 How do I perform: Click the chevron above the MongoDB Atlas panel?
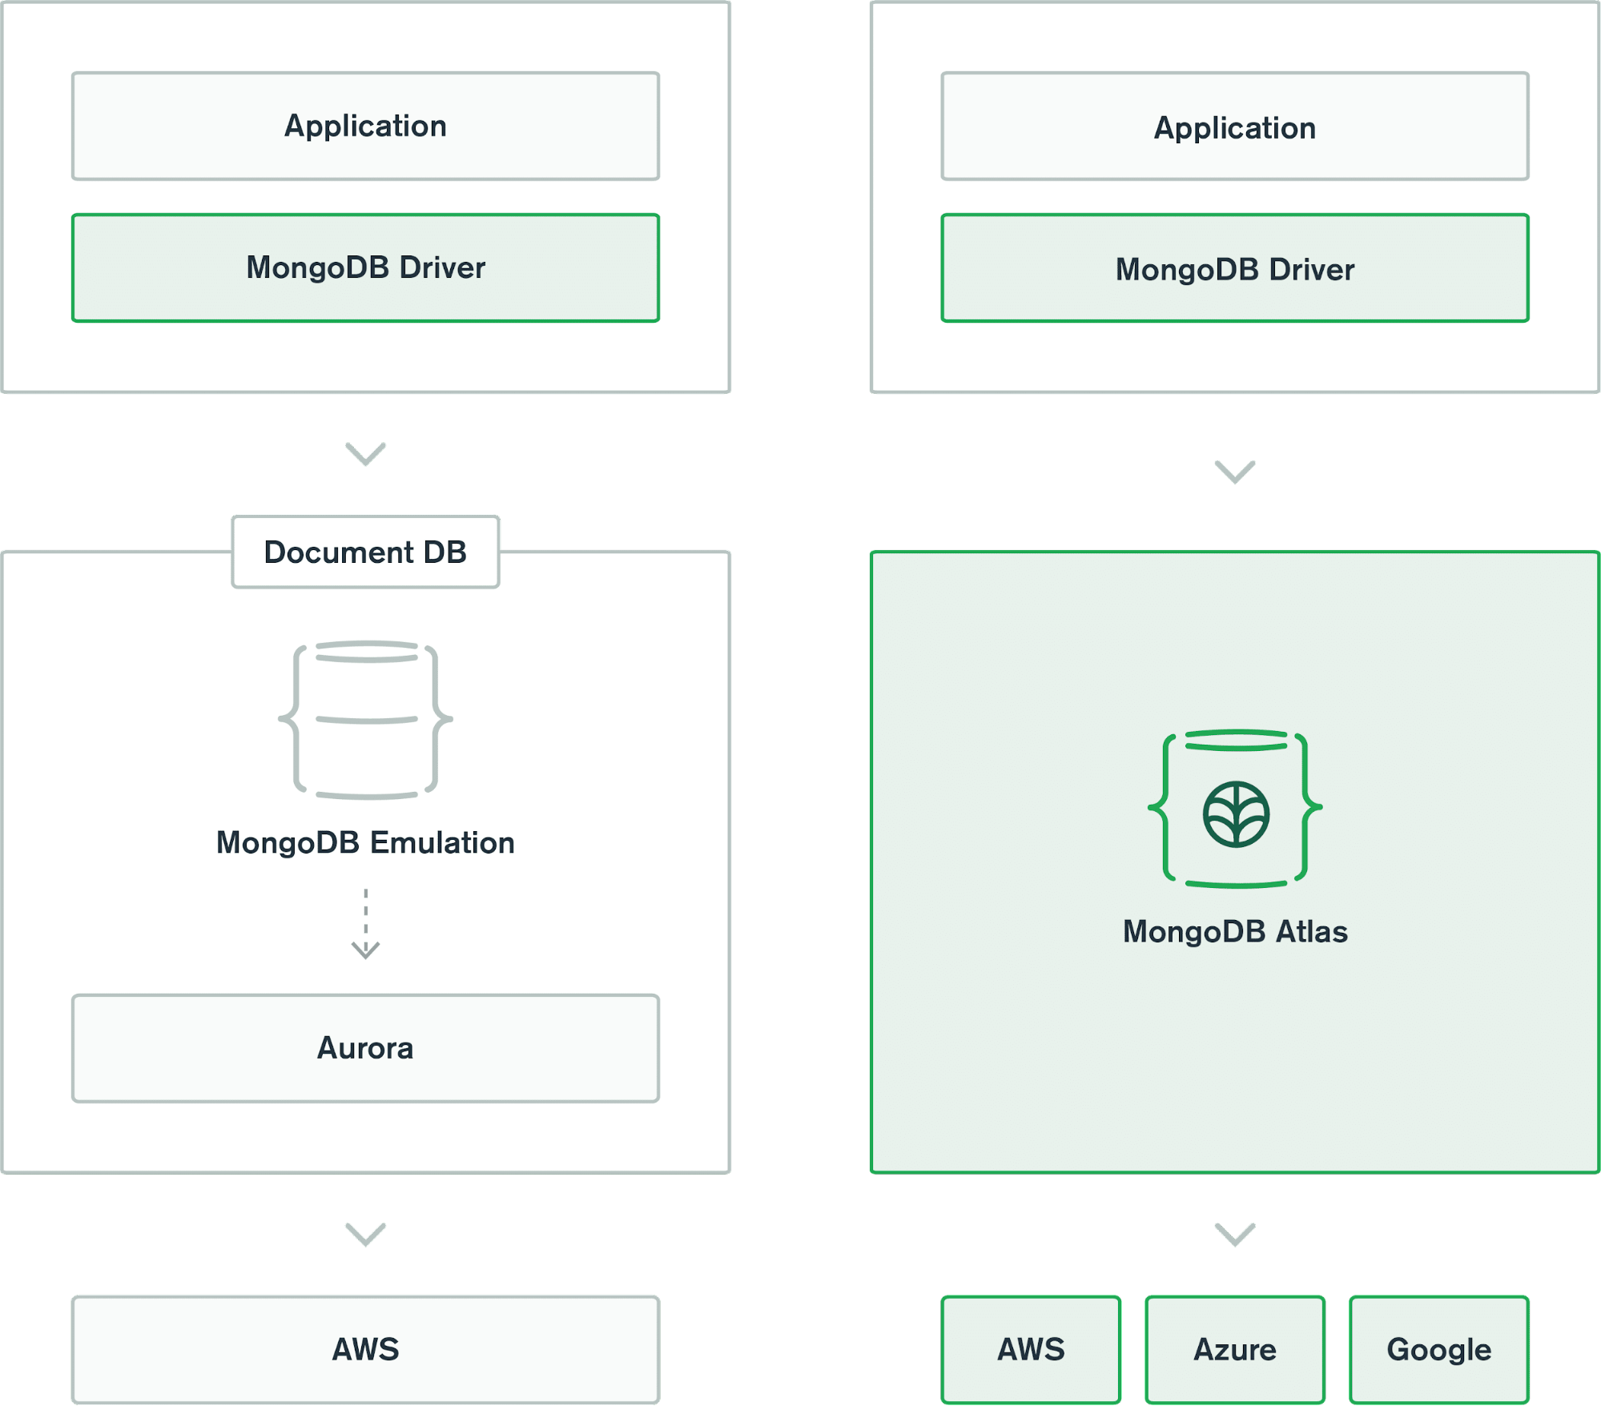click(x=1235, y=472)
